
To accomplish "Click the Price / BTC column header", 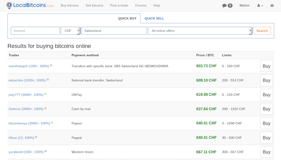I will (x=205, y=55).
